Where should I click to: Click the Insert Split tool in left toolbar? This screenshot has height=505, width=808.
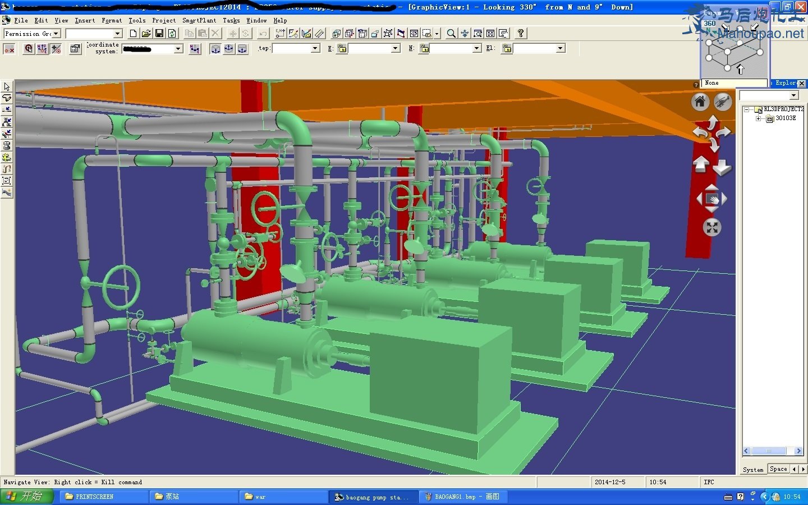7,110
